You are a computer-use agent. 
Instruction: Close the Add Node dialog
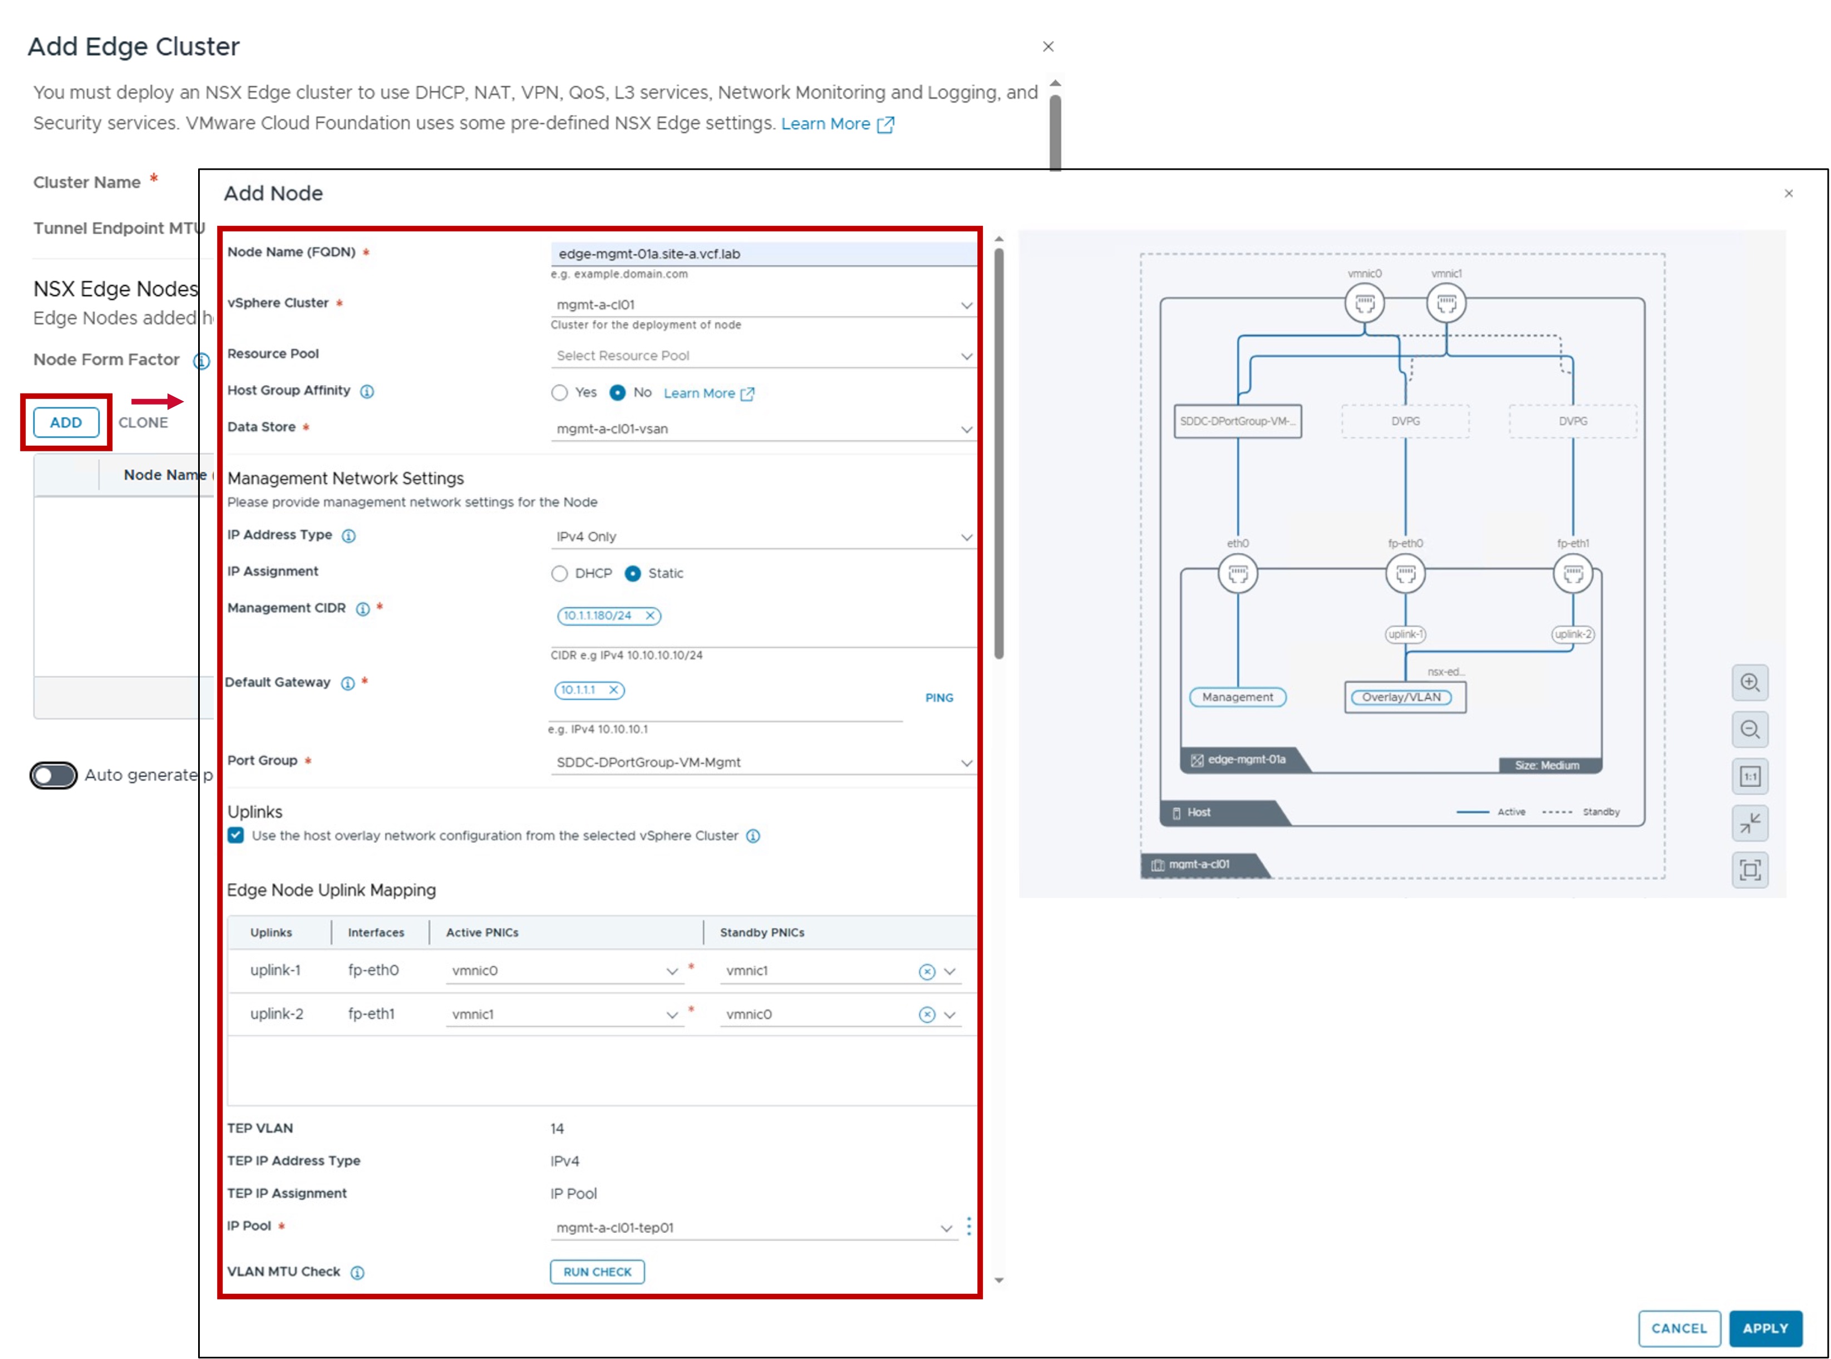click(1788, 194)
